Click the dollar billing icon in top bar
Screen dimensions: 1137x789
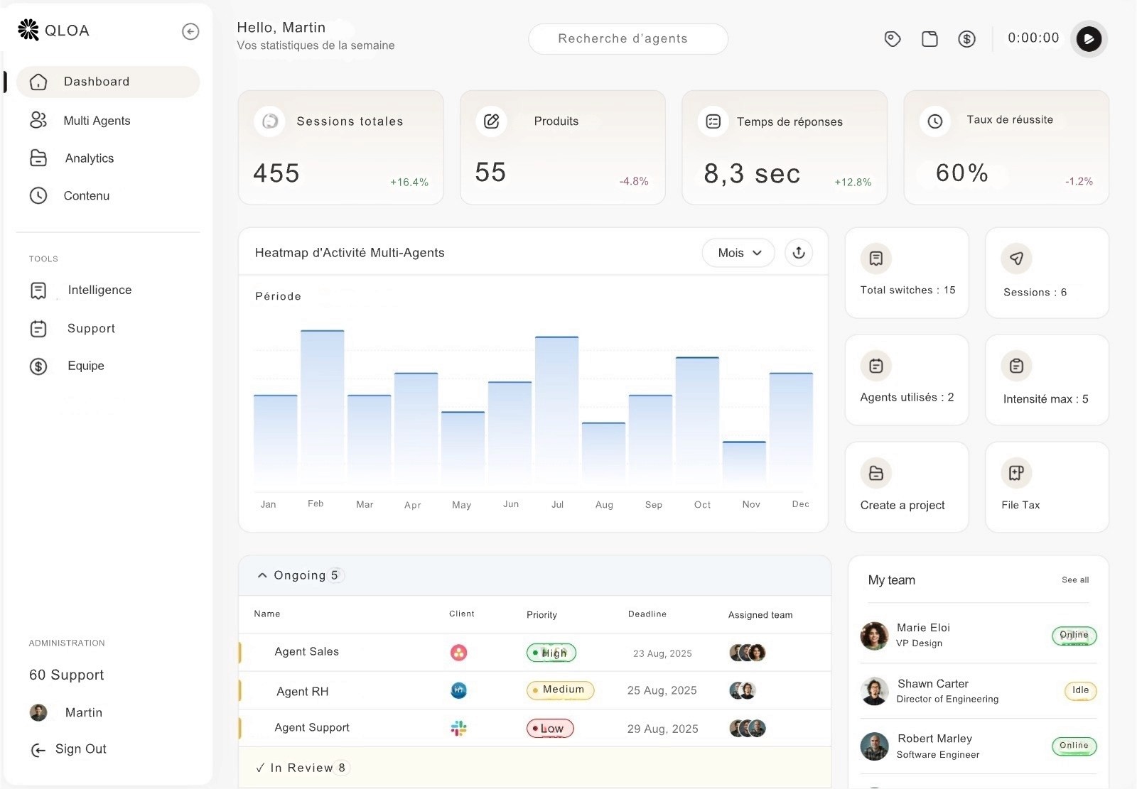coord(966,39)
